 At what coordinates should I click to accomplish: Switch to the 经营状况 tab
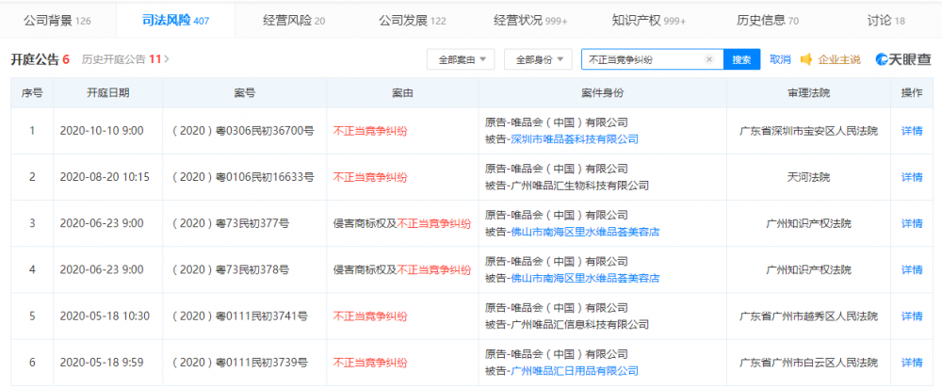click(529, 21)
